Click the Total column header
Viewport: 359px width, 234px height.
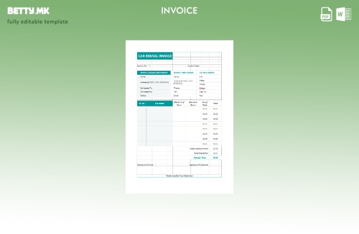[x=215, y=104]
